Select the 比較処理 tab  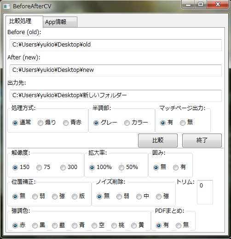click(x=24, y=21)
